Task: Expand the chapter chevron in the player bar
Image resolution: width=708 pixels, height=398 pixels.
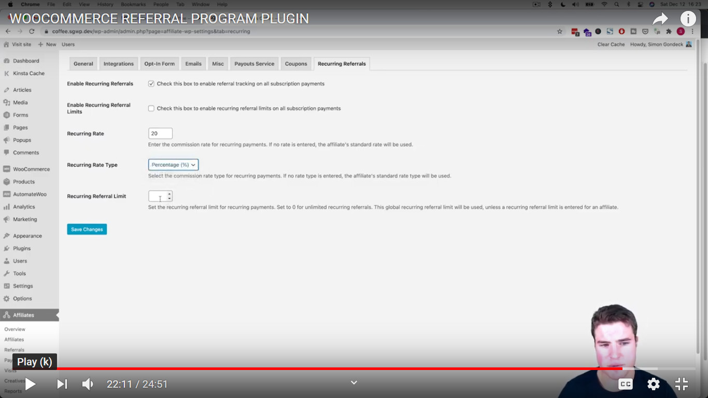Action: (354, 382)
